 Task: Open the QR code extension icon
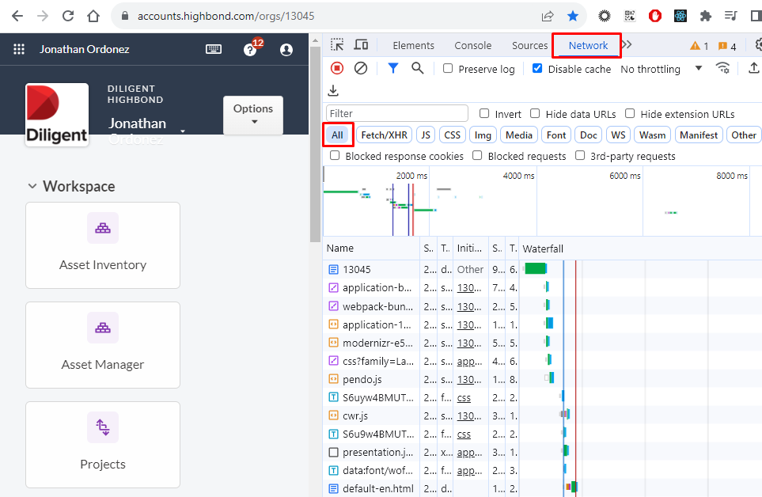(630, 16)
